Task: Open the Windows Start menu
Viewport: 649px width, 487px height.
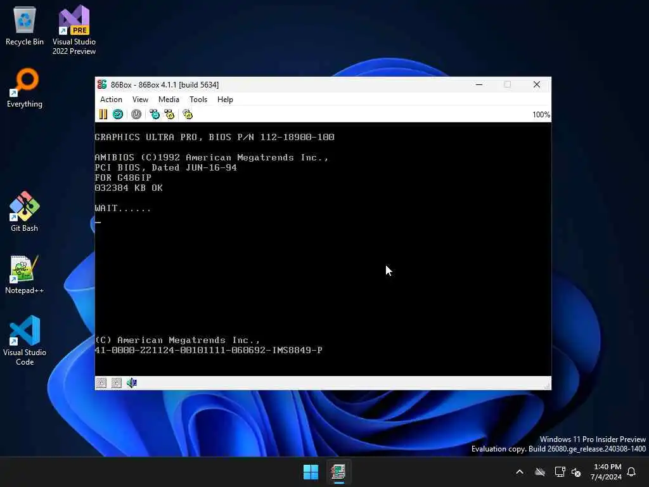Action: (x=311, y=472)
